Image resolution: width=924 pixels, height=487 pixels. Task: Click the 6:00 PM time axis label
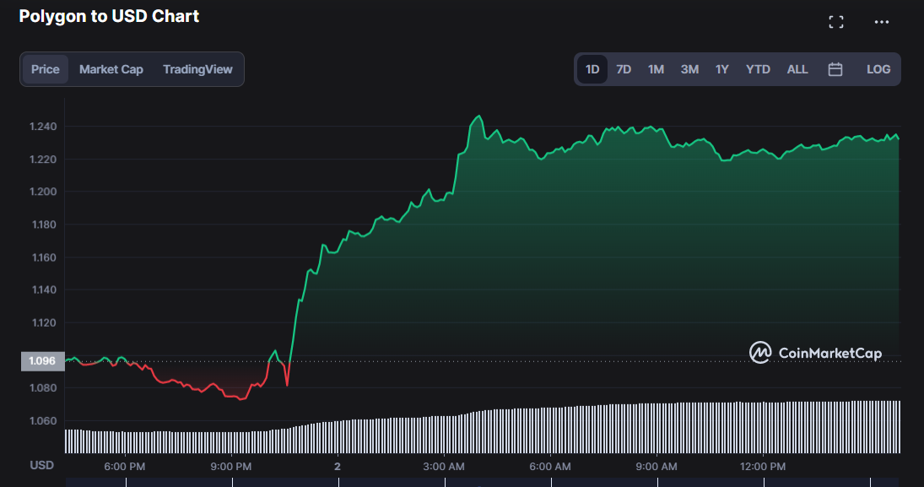124,467
